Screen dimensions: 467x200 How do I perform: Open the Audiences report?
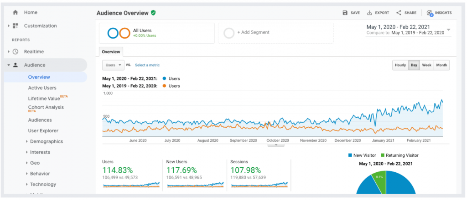[40, 120]
